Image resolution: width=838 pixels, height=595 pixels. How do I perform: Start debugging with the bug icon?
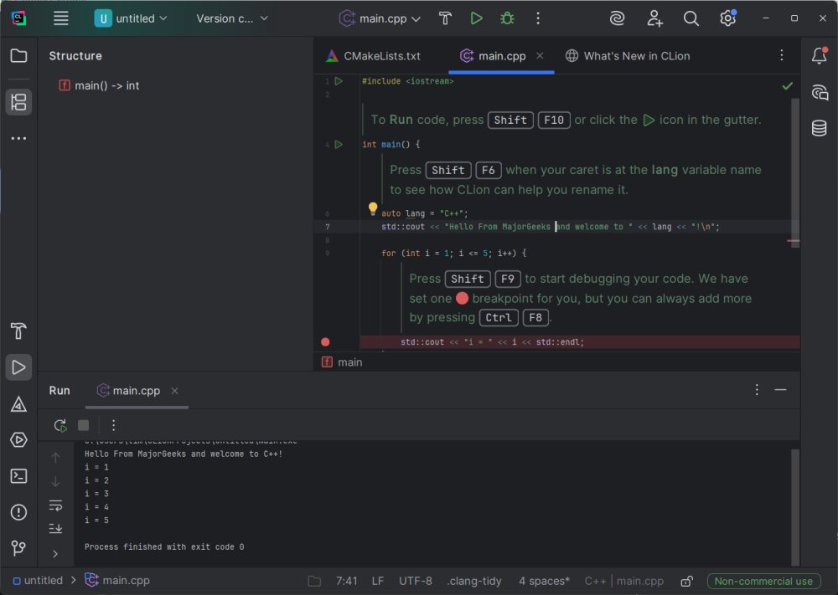(x=507, y=18)
